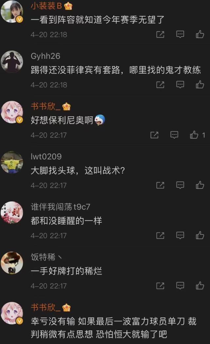Image resolution: width=210 pixels, height=344 pixels.
Task: Tap the Doraemon emoji in the comment
Action: (100, 120)
